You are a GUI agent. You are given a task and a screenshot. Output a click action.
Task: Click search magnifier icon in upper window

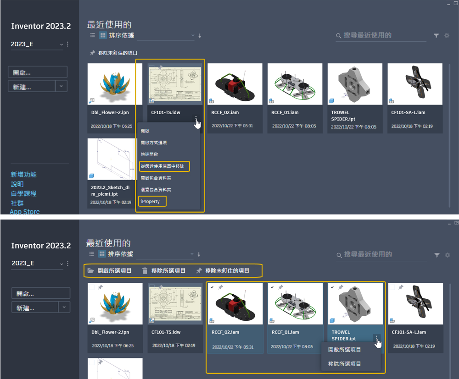(338, 36)
